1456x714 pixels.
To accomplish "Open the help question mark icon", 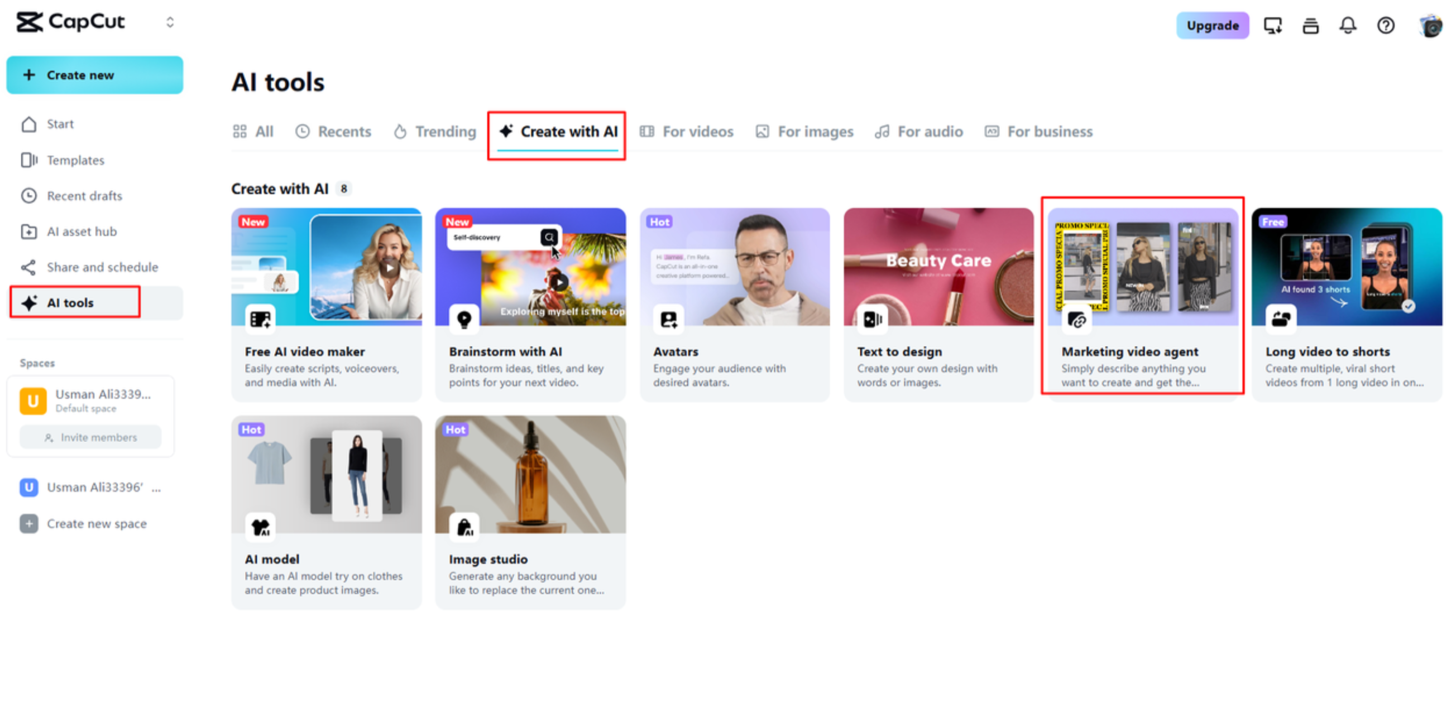I will coord(1385,26).
